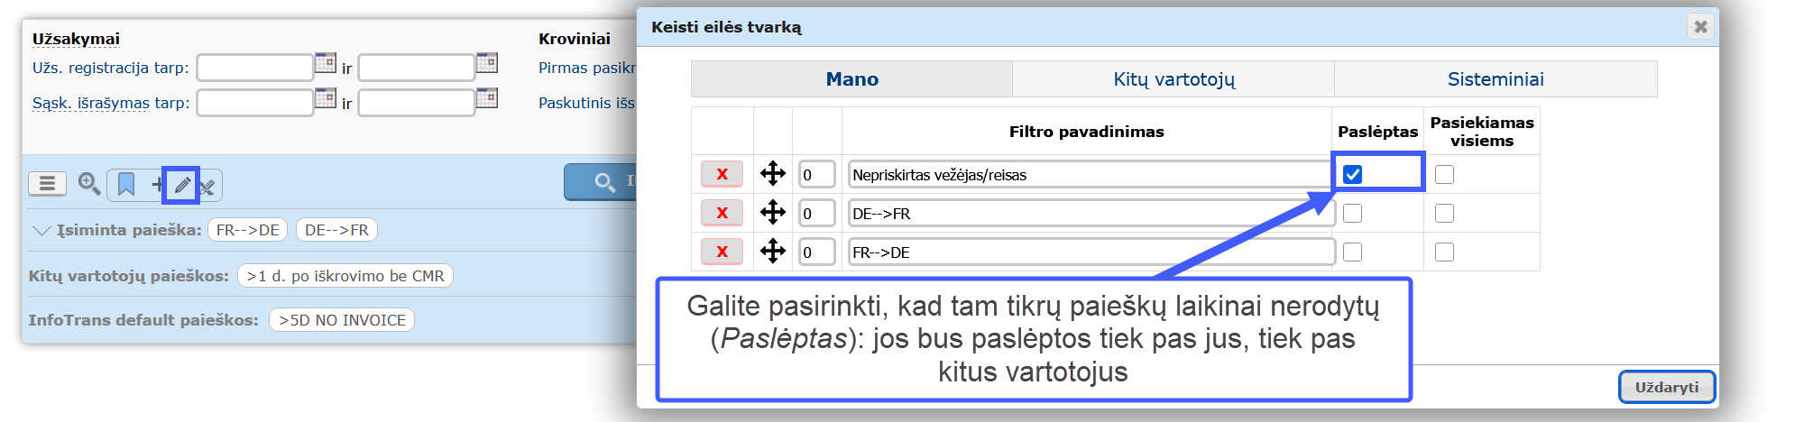This screenshot has width=1795, height=422.
Task: Click the zoom-in magnifier icon
Action: (x=88, y=184)
